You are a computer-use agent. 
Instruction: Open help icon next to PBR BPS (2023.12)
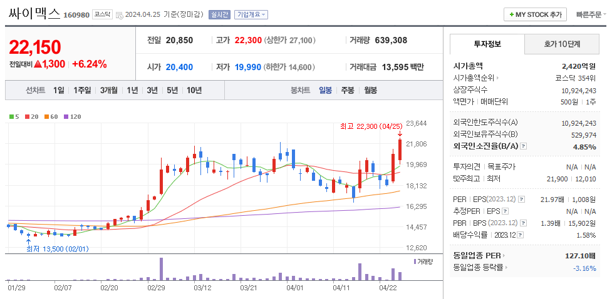pyautogui.click(x=524, y=223)
